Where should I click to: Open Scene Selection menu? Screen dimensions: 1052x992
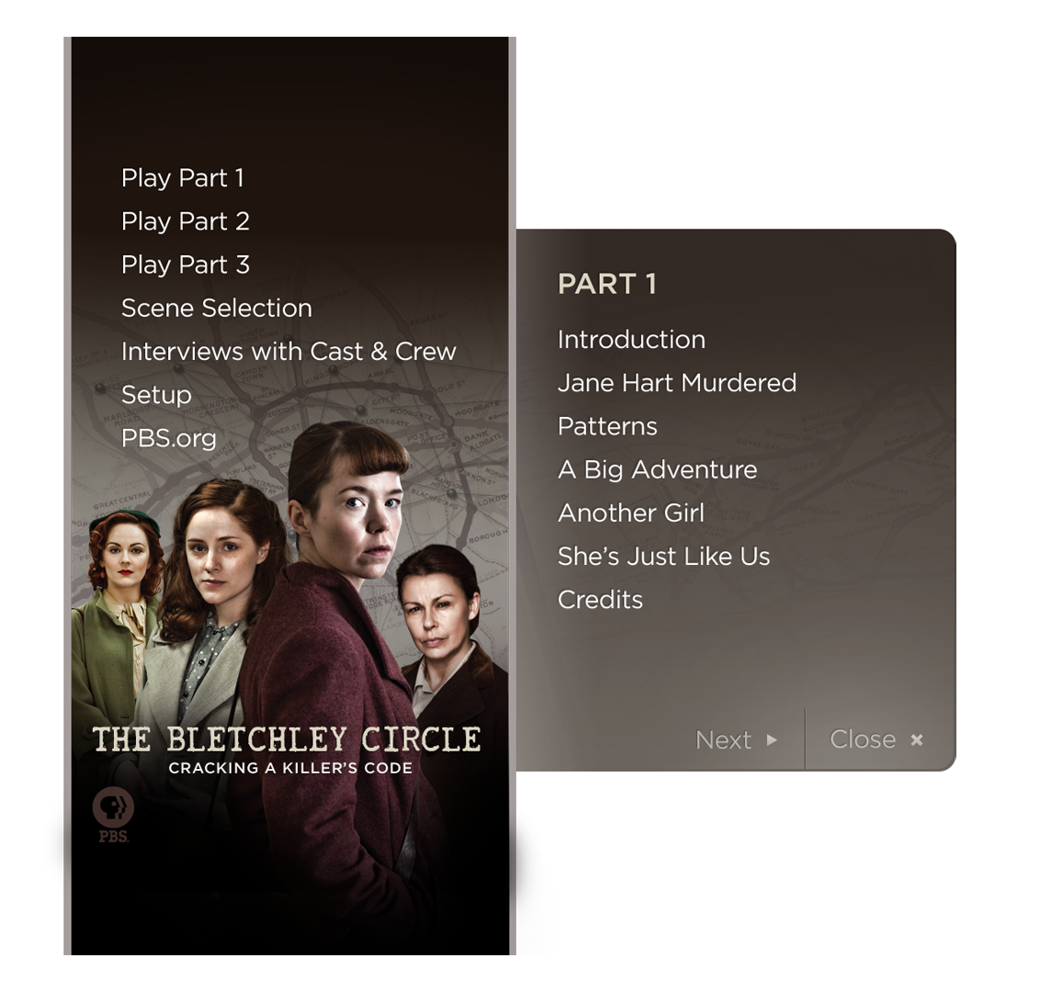[x=217, y=308]
